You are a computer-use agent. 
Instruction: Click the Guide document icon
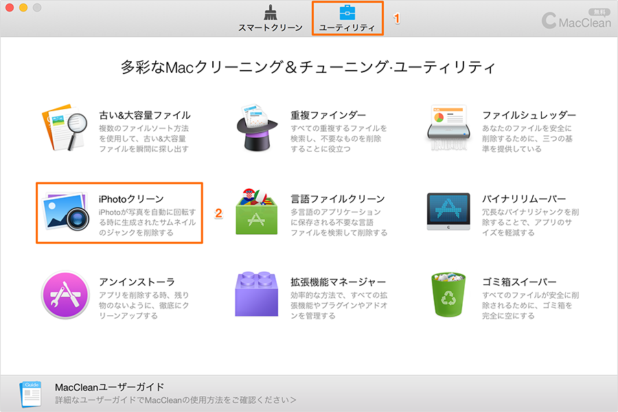pyautogui.click(x=31, y=394)
